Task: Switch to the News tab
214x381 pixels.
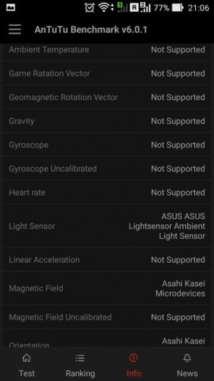Action: (x=187, y=365)
